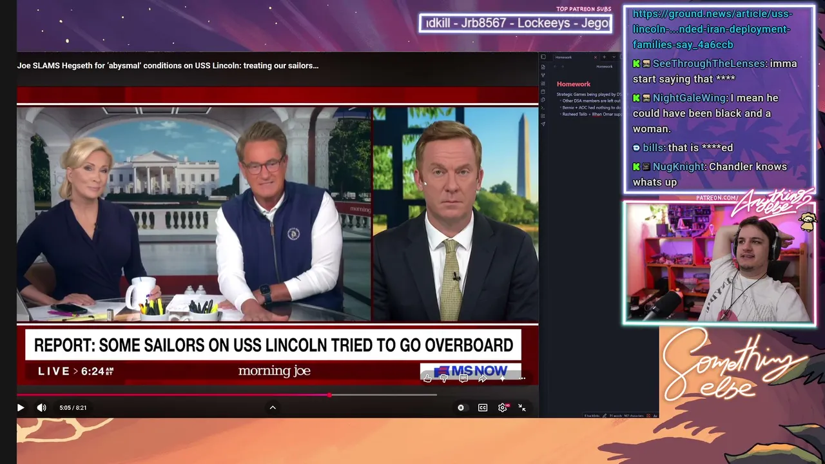Click the templates icon in Obsidian ribbon
Image resolution: width=825 pixels, height=464 pixels.
tap(543, 100)
